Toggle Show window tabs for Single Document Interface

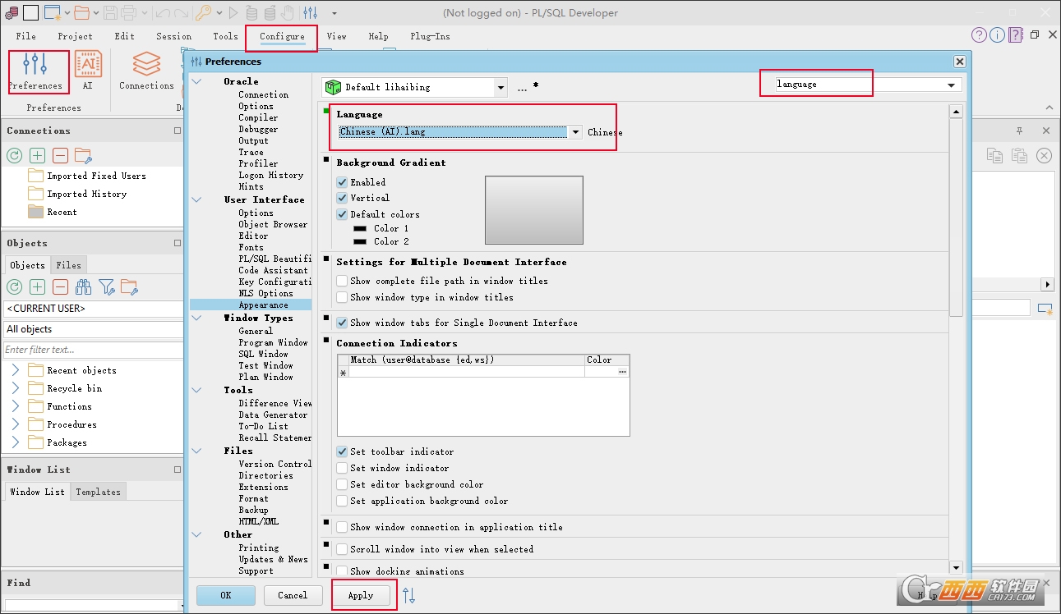342,323
